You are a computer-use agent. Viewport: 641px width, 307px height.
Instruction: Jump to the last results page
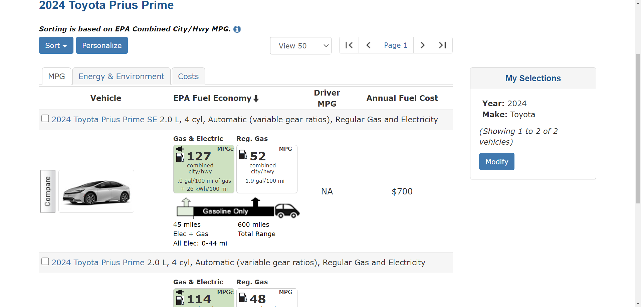coord(443,45)
